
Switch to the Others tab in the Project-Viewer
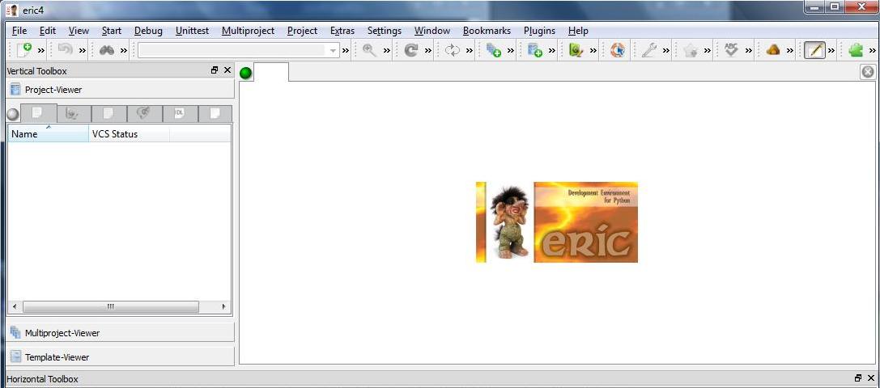click(215, 114)
